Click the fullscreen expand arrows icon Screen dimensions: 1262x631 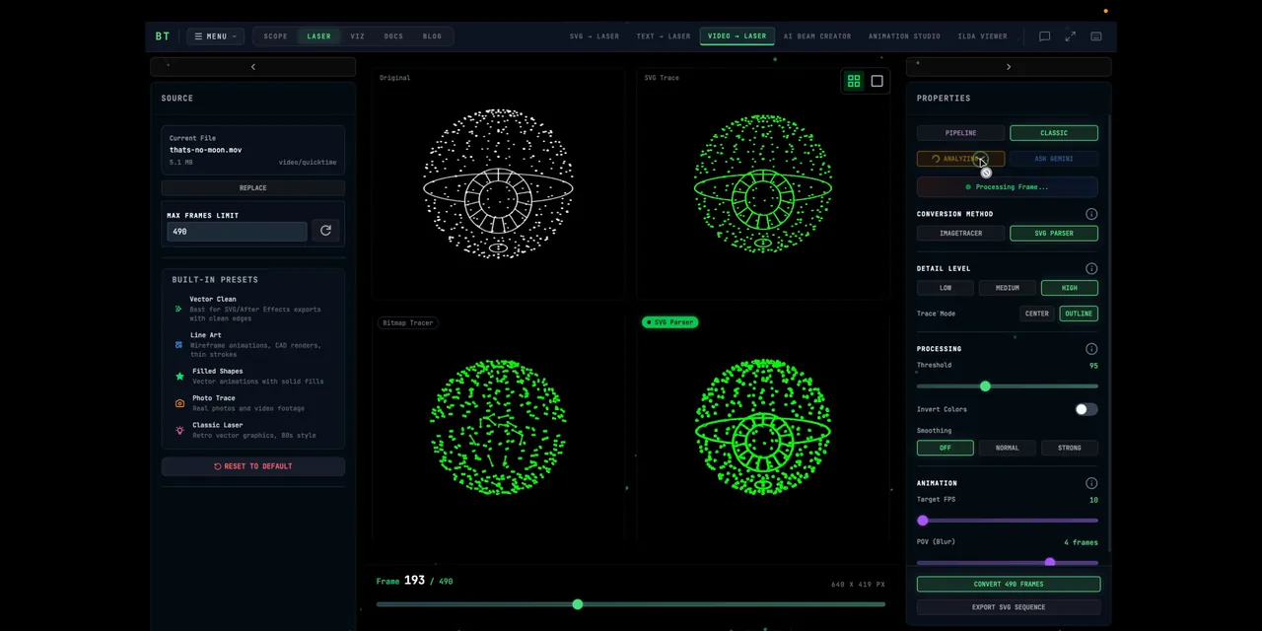pyautogui.click(x=1071, y=36)
